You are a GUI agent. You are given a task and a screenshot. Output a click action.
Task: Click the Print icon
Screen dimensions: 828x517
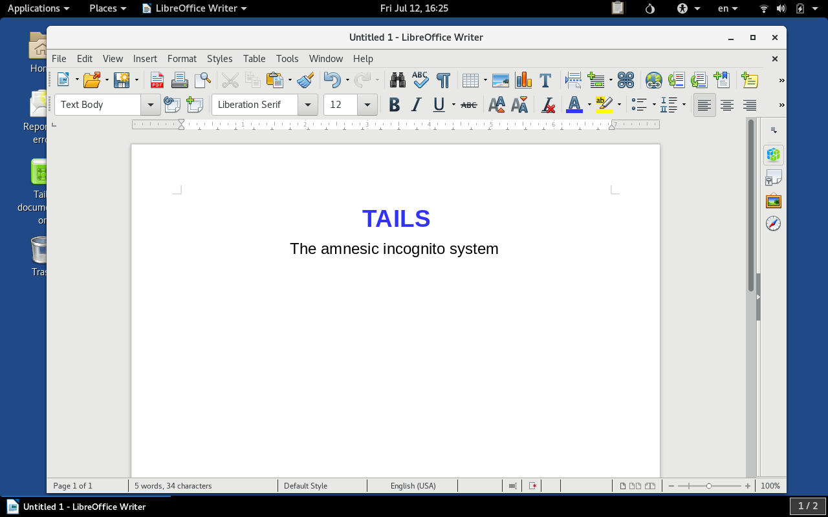pyautogui.click(x=180, y=80)
